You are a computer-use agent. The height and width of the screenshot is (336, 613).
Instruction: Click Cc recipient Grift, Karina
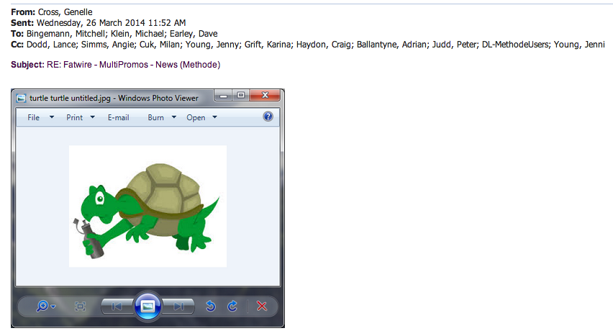[268, 45]
